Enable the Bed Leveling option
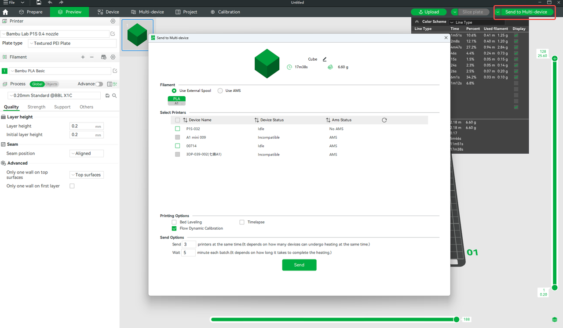This screenshot has height=328, width=563. [x=174, y=222]
